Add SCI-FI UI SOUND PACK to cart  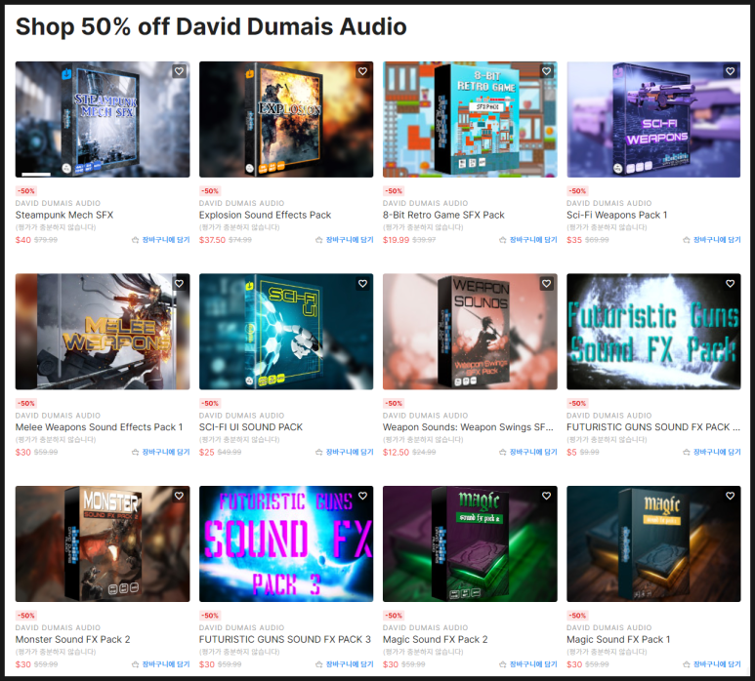(344, 452)
